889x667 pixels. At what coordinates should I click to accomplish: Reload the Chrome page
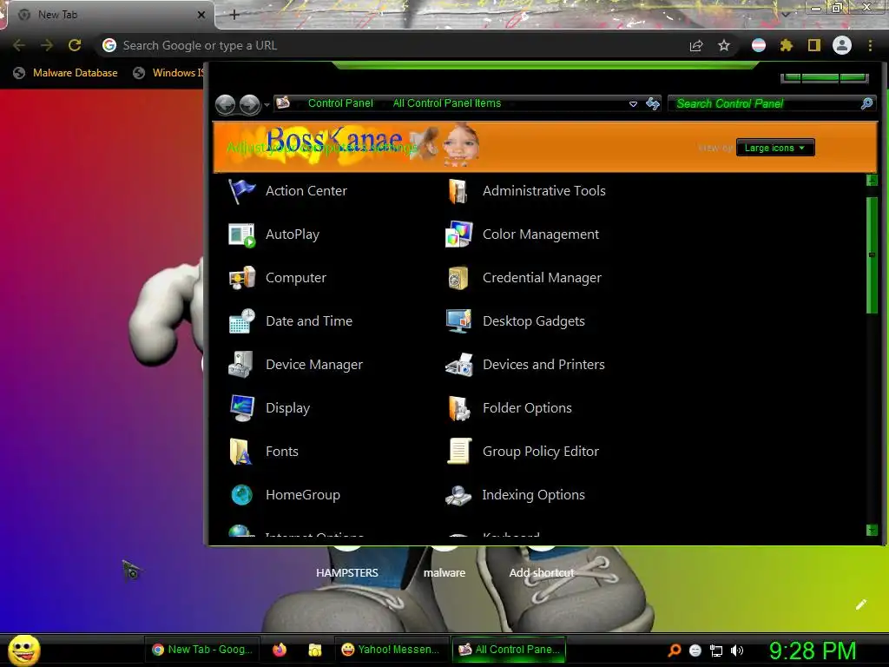pyautogui.click(x=75, y=45)
